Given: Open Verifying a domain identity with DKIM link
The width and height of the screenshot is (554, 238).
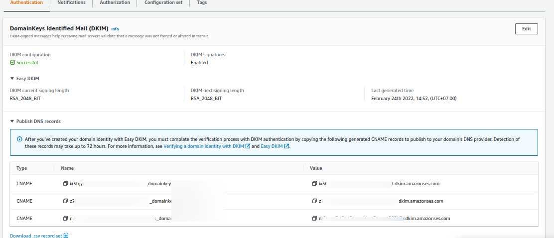Looking at the screenshot, I should 203,146.
